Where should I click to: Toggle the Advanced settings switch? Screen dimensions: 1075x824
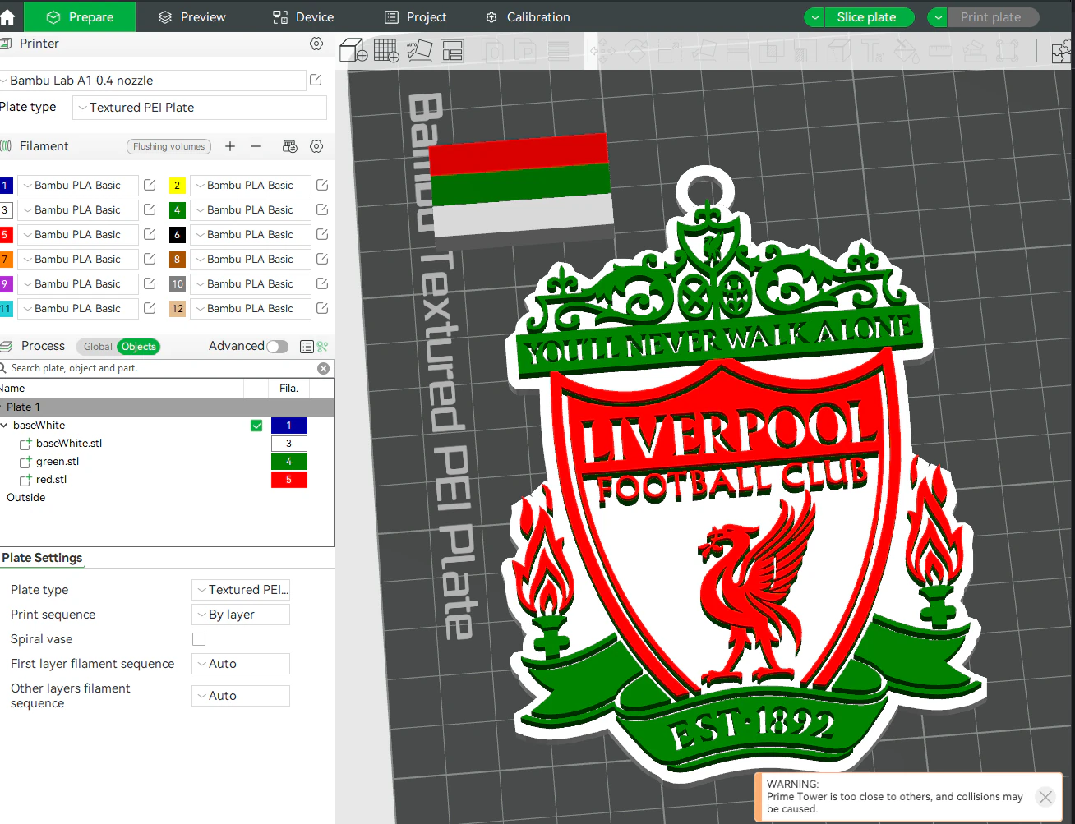tap(278, 347)
